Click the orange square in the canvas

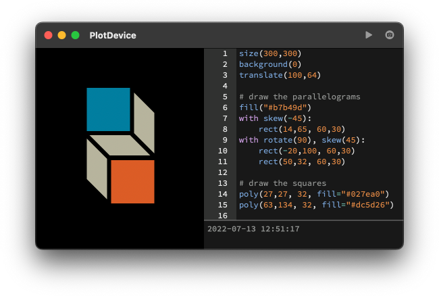pos(132,181)
